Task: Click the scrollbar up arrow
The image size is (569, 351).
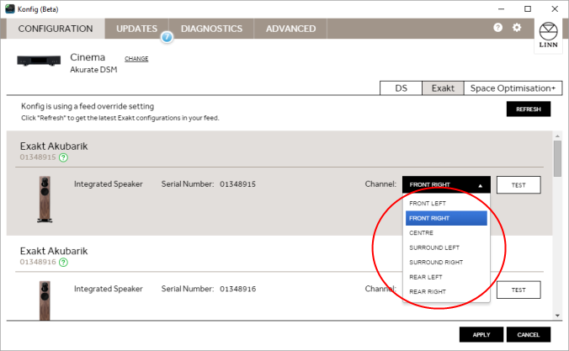Action: (x=557, y=136)
